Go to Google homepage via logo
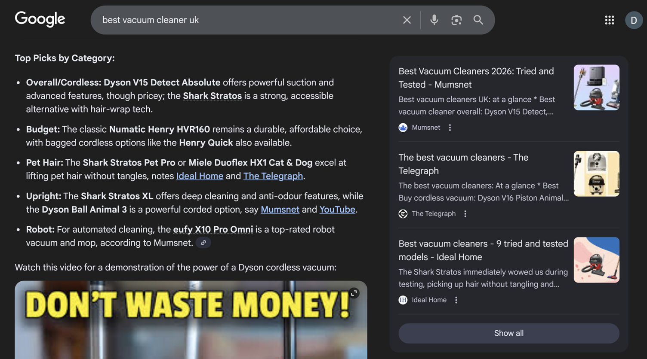 pos(40,19)
